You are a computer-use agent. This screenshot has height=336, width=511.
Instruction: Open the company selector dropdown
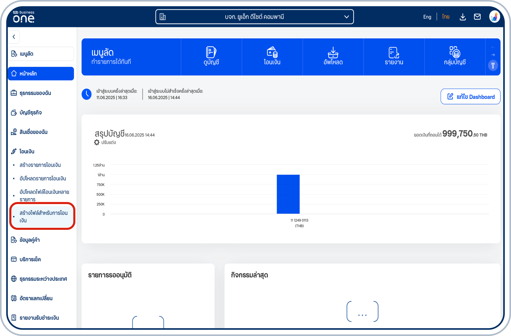[254, 17]
